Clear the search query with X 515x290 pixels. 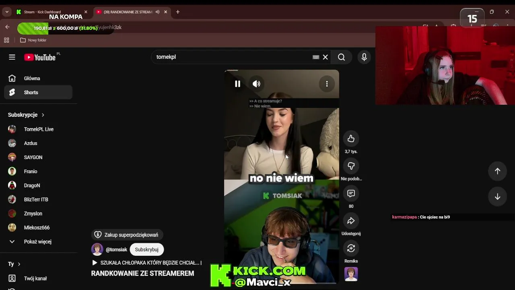[x=325, y=57]
